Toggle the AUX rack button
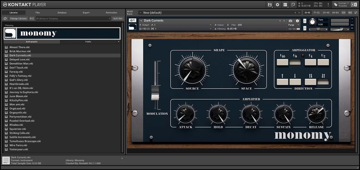 click(x=350, y=13)
